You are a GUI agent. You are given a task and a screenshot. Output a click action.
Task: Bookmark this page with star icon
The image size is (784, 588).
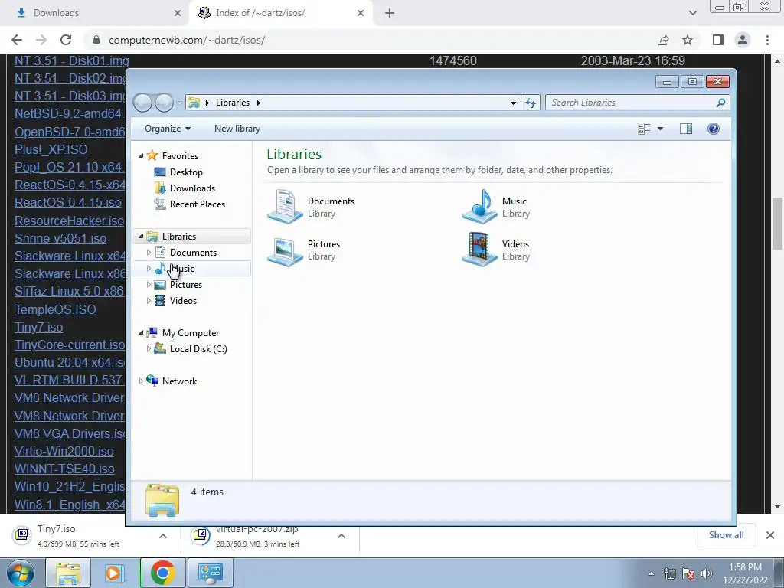pos(688,40)
